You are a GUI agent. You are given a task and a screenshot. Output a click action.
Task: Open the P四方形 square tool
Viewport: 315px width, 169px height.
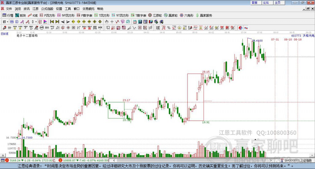[47, 15]
